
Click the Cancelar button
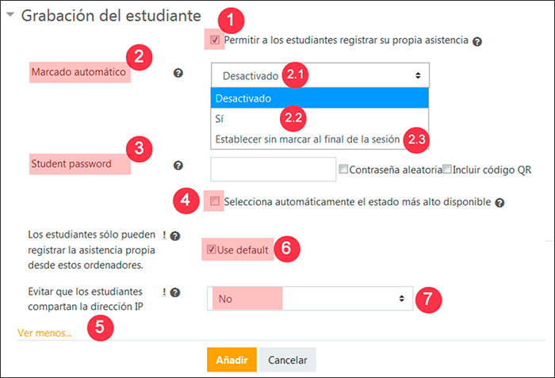pos(287,360)
